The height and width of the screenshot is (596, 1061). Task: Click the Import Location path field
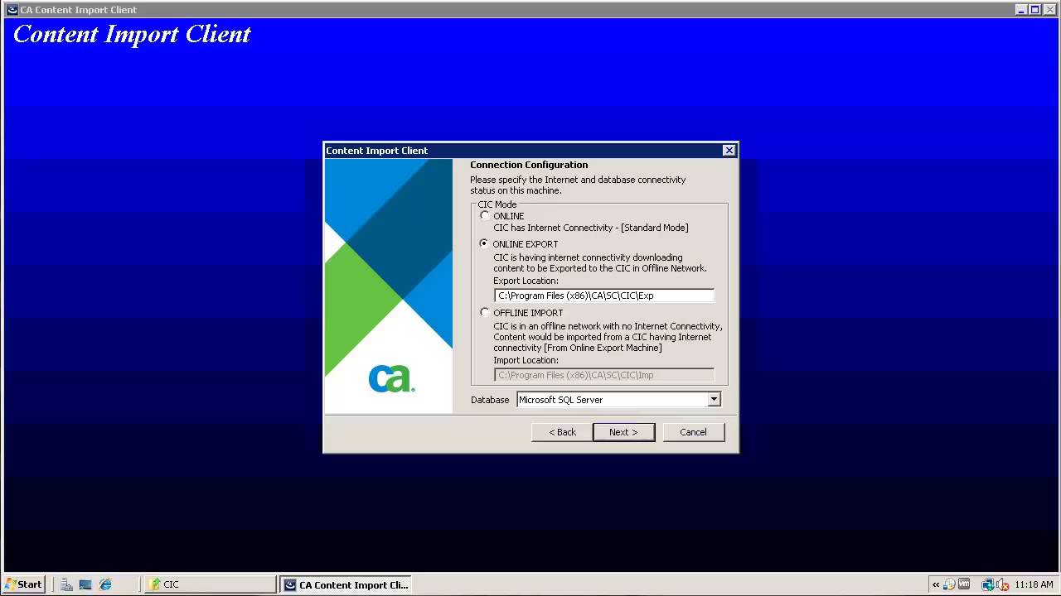[x=604, y=375]
